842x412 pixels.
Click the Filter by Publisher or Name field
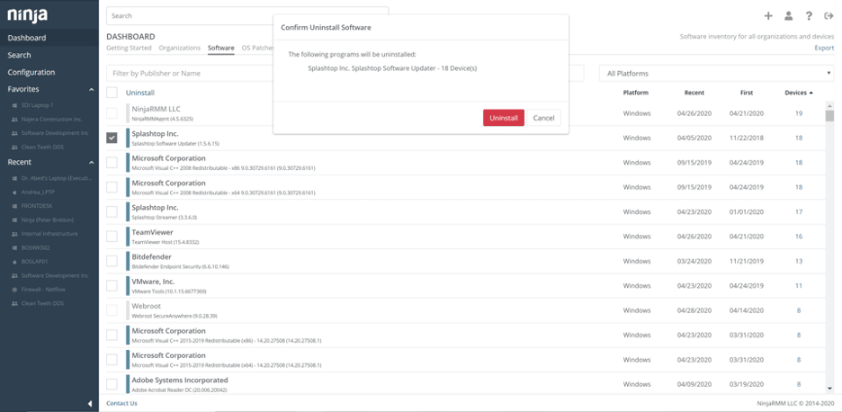coord(189,74)
